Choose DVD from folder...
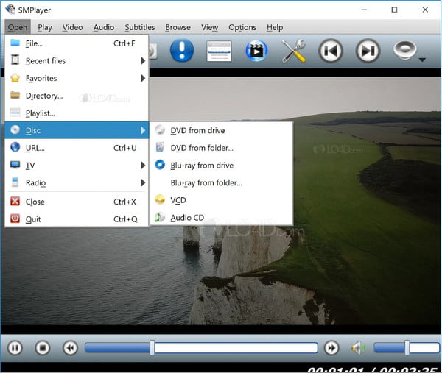The image size is (442, 373). 221,148
